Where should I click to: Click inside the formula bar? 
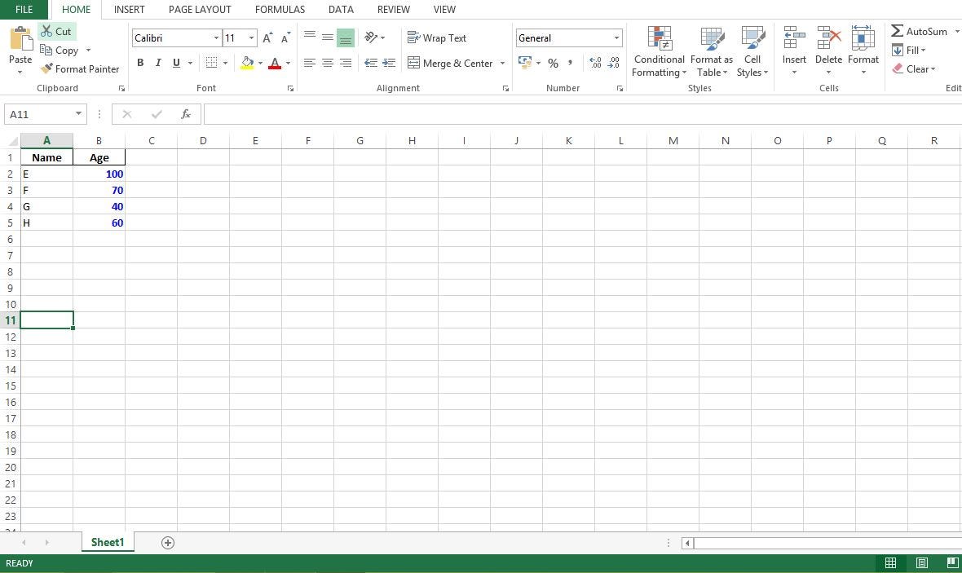pos(583,114)
